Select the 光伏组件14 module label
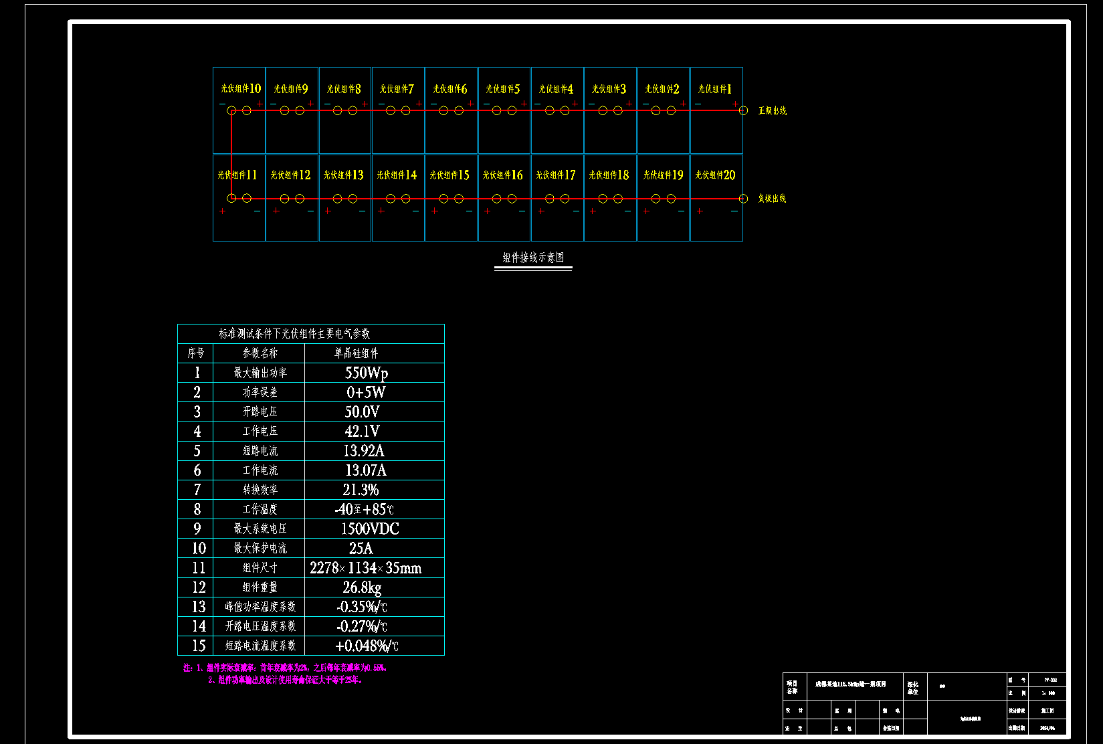Image resolution: width=1103 pixels, height=744 pixels. point(397,175)
